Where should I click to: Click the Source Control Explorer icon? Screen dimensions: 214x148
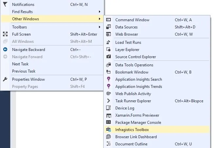coord(109,57)
